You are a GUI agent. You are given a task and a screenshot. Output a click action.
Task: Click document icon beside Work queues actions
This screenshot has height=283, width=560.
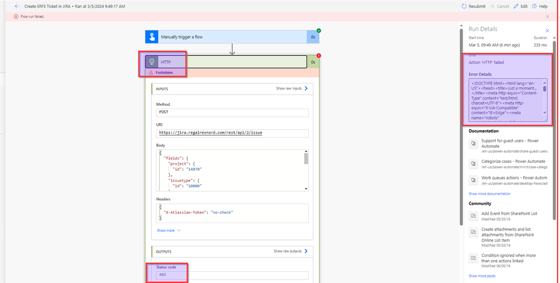point(473,180)
